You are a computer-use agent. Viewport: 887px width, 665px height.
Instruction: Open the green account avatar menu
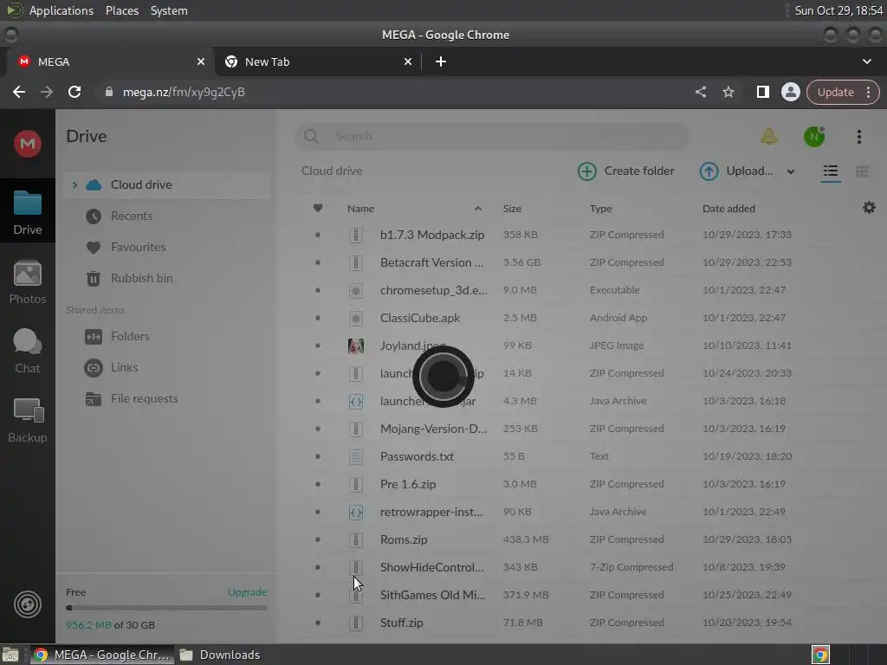(814, 136)
